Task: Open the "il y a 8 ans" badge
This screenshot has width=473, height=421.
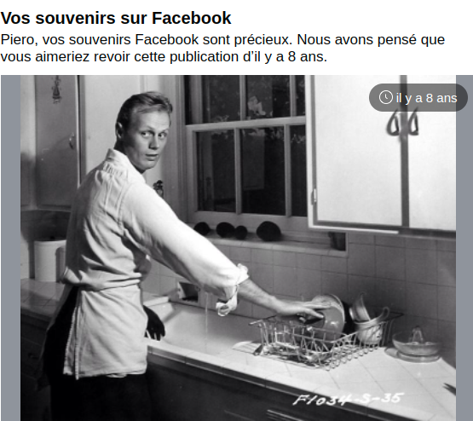Action: (418, 98)
